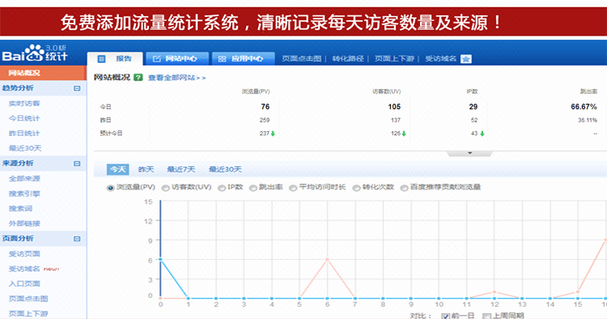Select the 访客数(UV) radio button

point(165,188)
